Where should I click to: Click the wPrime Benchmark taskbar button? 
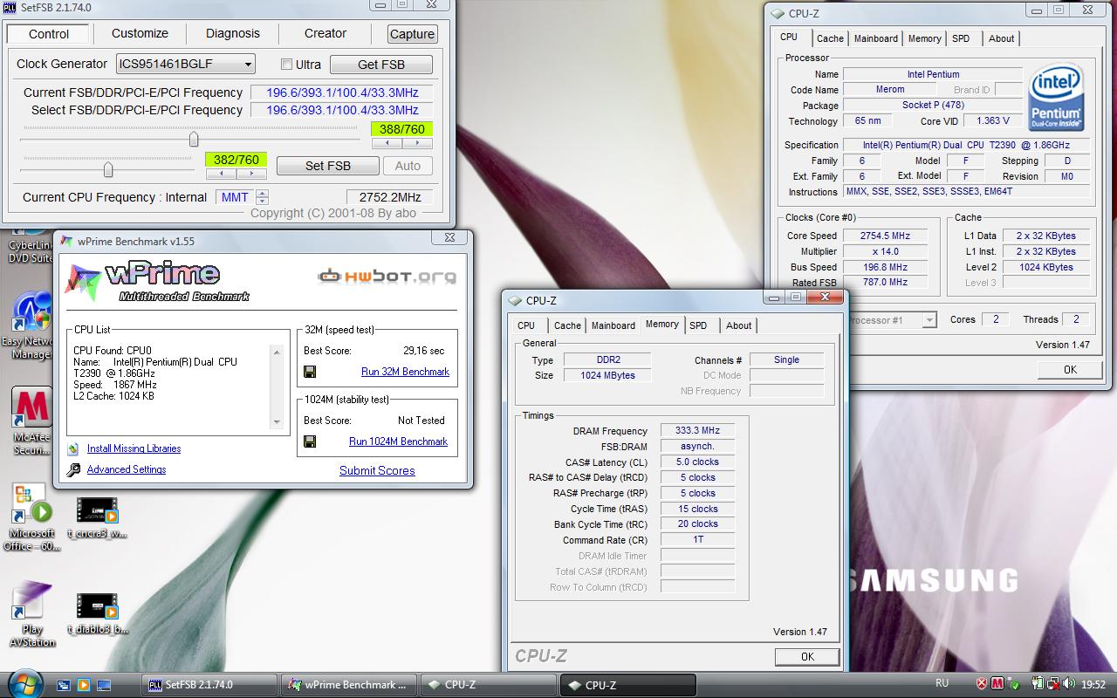pos(347,685)
